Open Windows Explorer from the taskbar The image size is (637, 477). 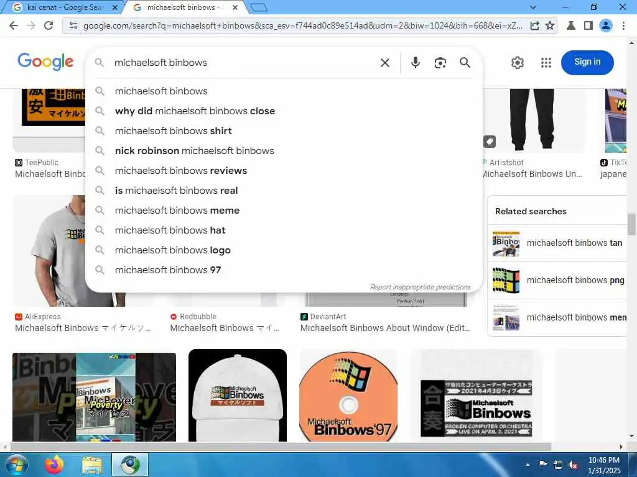(x=92, y=465)
